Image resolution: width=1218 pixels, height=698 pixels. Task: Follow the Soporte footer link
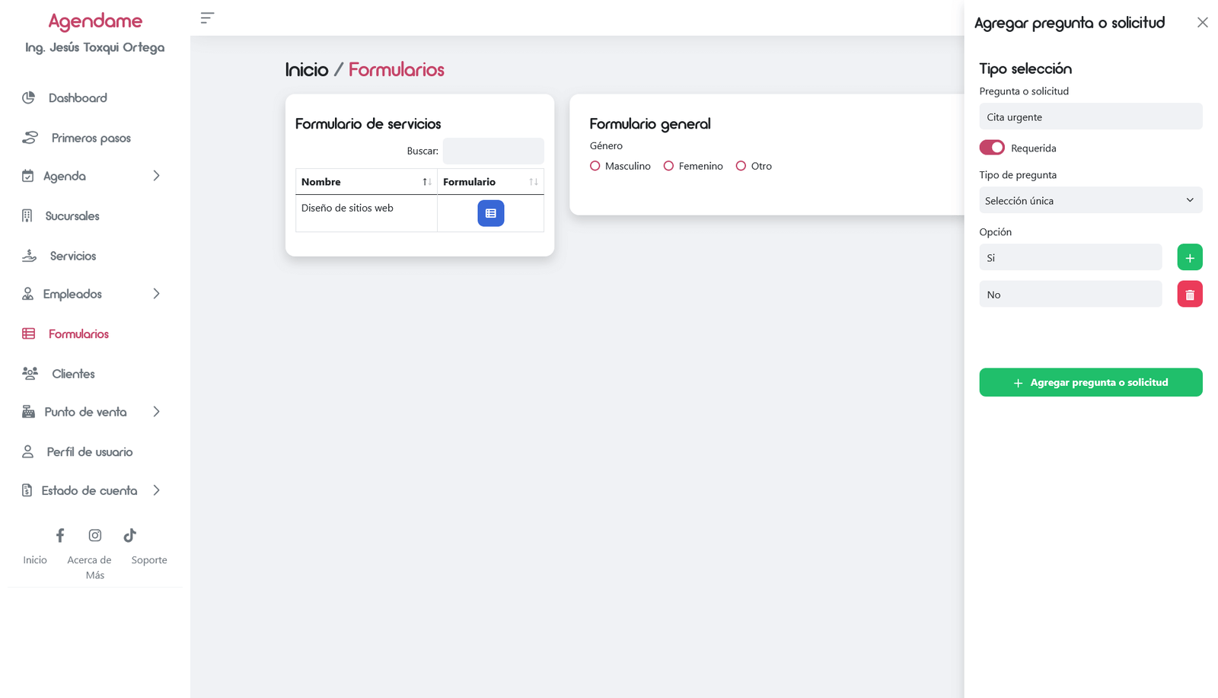149,559
